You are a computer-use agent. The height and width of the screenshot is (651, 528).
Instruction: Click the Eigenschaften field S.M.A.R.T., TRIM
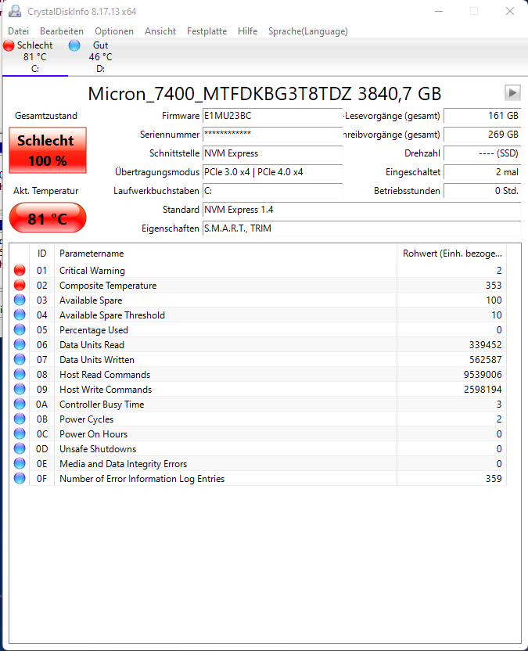tap(361, 228)
